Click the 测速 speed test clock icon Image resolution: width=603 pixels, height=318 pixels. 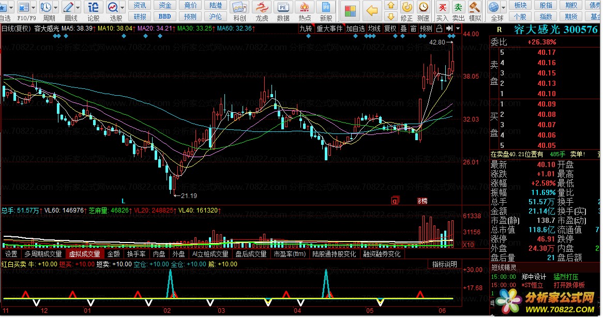click(423, 7)
